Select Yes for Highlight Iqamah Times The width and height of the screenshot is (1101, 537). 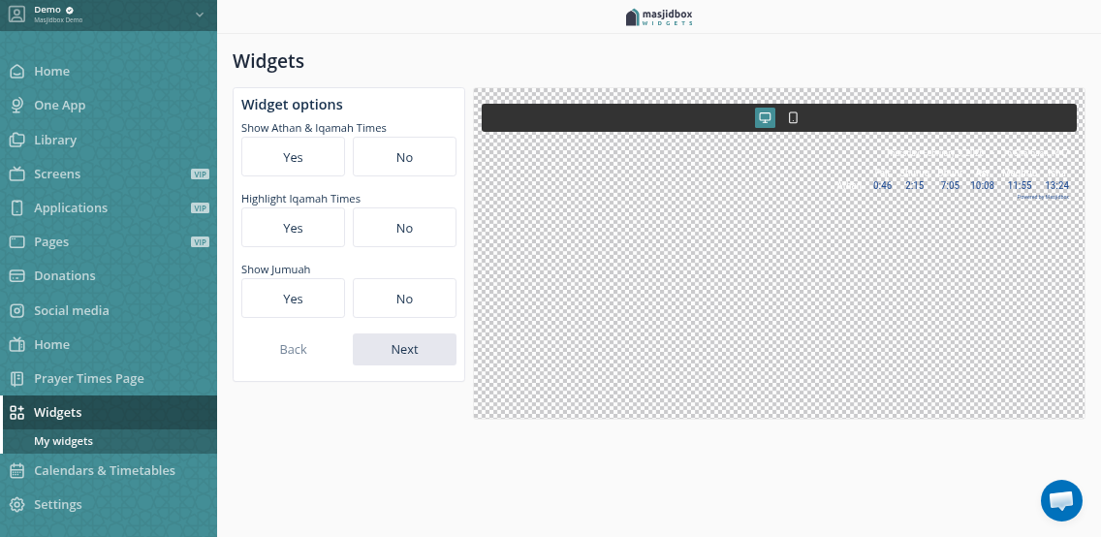click(293, 228)
